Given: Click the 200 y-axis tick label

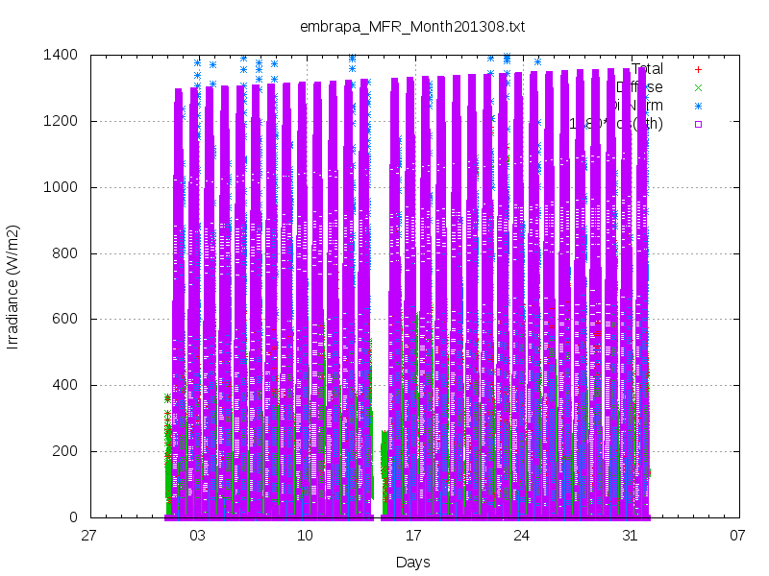Looking at the screenshot, I should 64,451.
